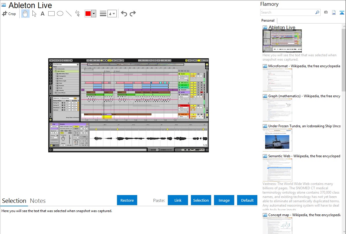Click the "Semantic Web - Wikipedia" title

click(304, 156)
